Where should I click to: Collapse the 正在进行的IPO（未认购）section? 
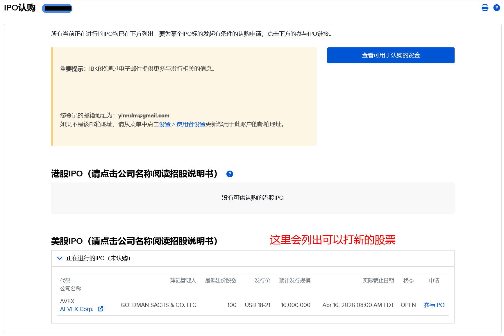click(x=60, y=258)
